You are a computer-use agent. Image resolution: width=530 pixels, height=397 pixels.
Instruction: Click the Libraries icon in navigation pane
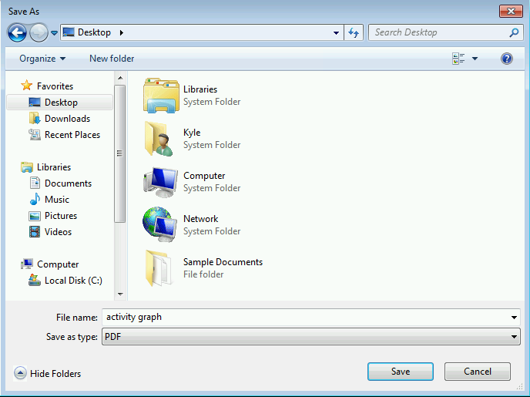27,167
